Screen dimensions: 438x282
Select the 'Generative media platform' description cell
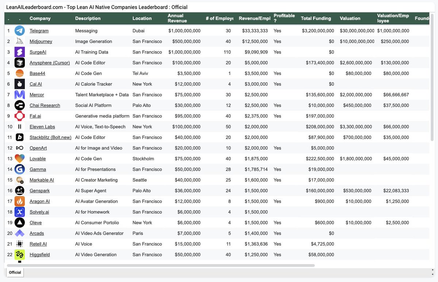pyautogui.click(x=102, y=116)
